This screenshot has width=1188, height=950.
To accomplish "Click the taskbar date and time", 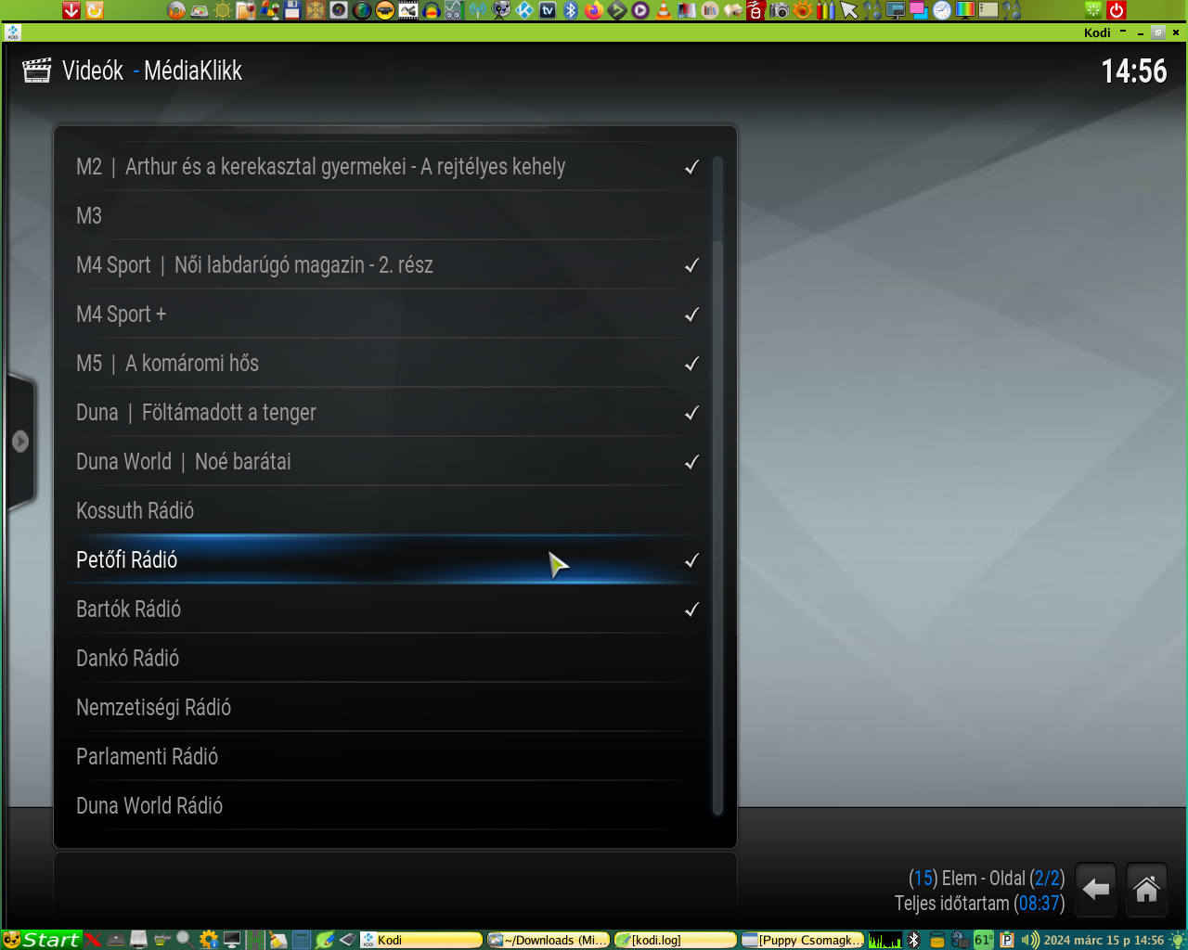I will tap(1104, 940).
